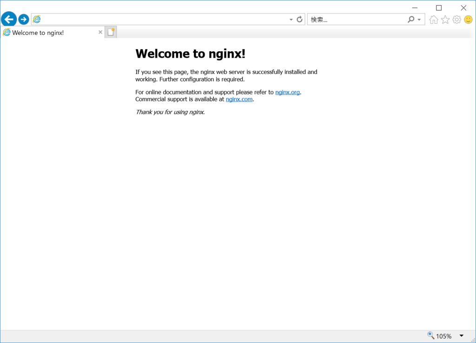Screen dimensions: 476x343
Task: Follow the nginx.com link
Action: [x=239, y=99]
